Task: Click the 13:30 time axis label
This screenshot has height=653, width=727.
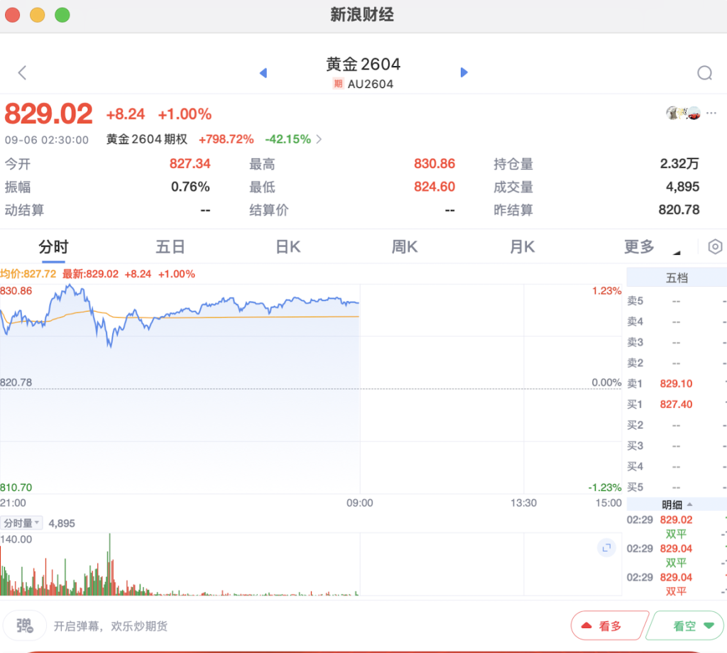Action: 523,503
